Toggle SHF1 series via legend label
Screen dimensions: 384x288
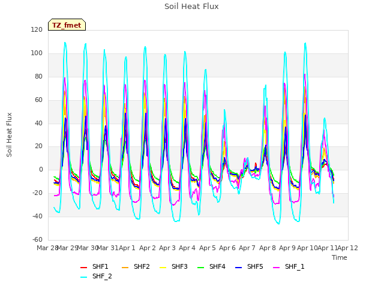coord(100,266)
